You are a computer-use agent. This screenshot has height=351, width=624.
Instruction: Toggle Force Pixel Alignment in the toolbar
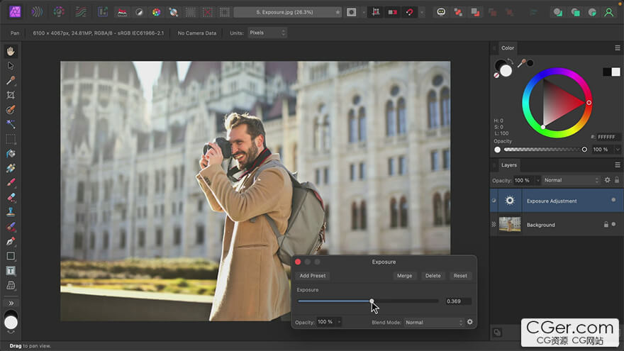pyautogui.click(x=376, y=12)
